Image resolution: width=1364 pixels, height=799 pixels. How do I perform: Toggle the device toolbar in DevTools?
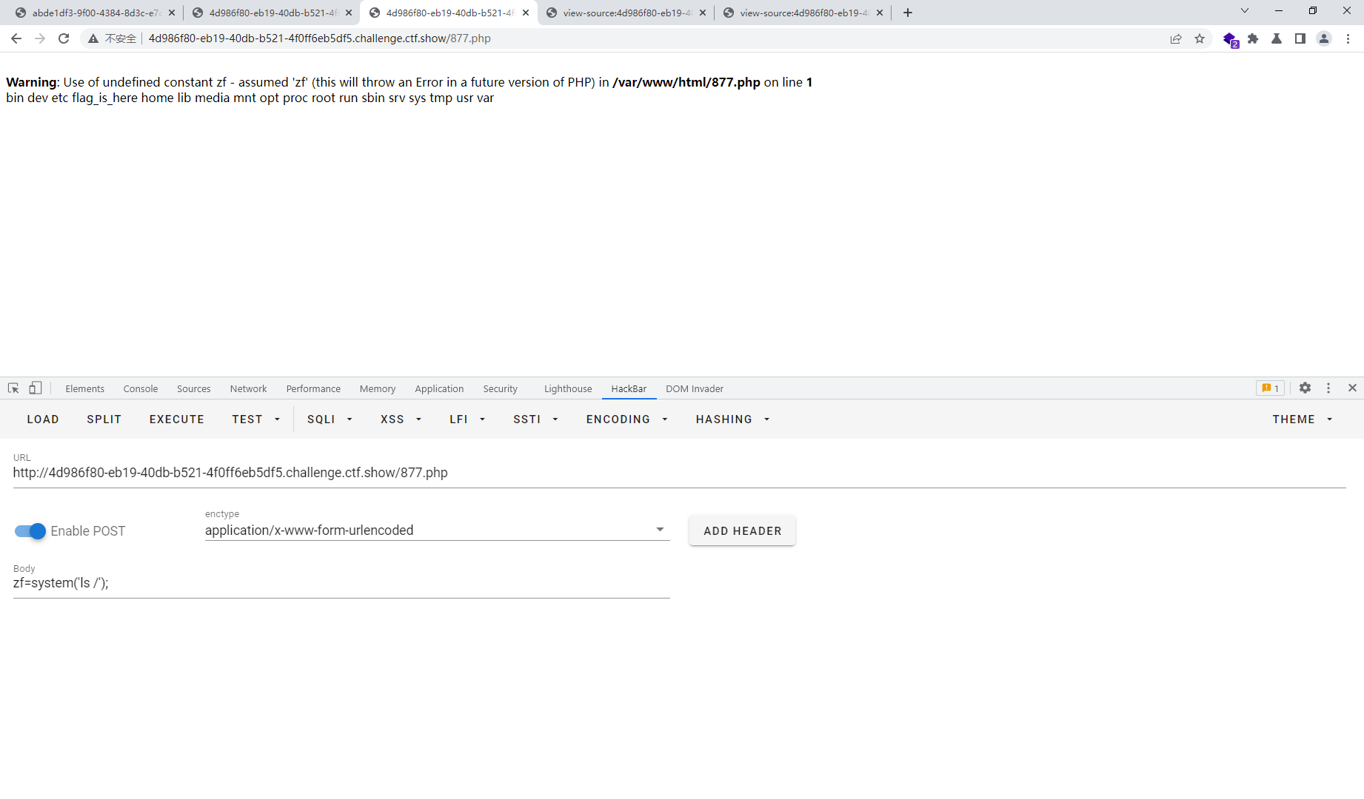[36, 388]
